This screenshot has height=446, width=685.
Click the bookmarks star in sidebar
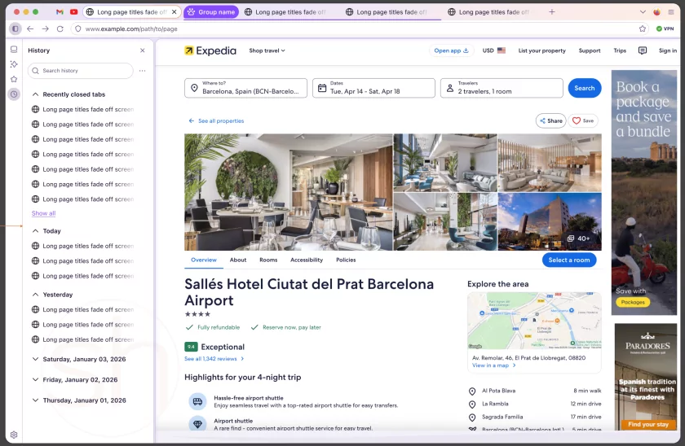pos(14,79)
